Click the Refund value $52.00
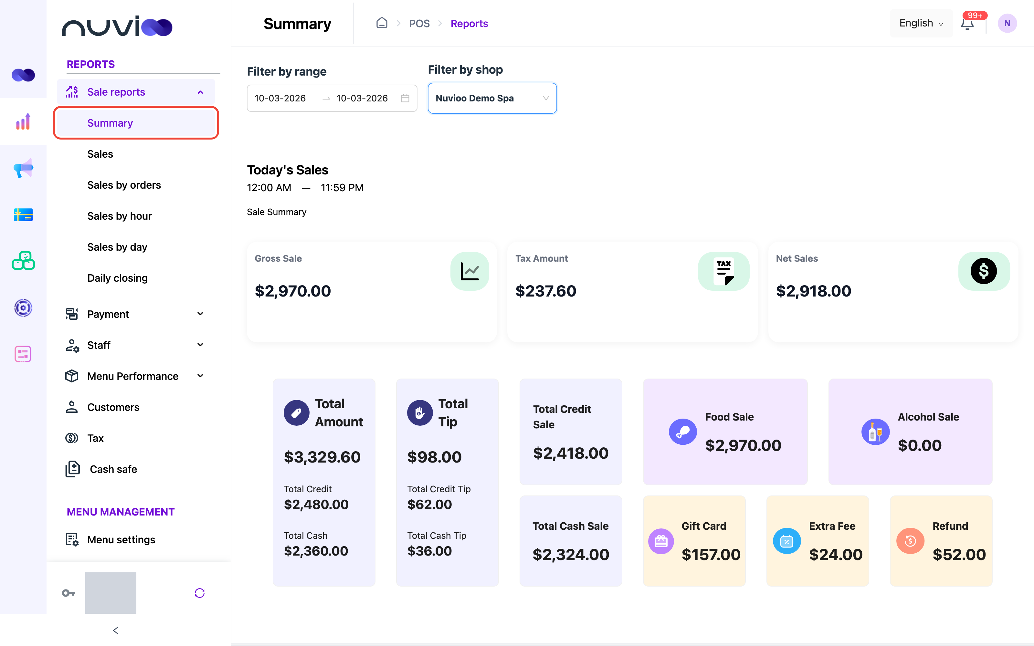Screen dimensions: 1034x646 [x=959, y=555]
